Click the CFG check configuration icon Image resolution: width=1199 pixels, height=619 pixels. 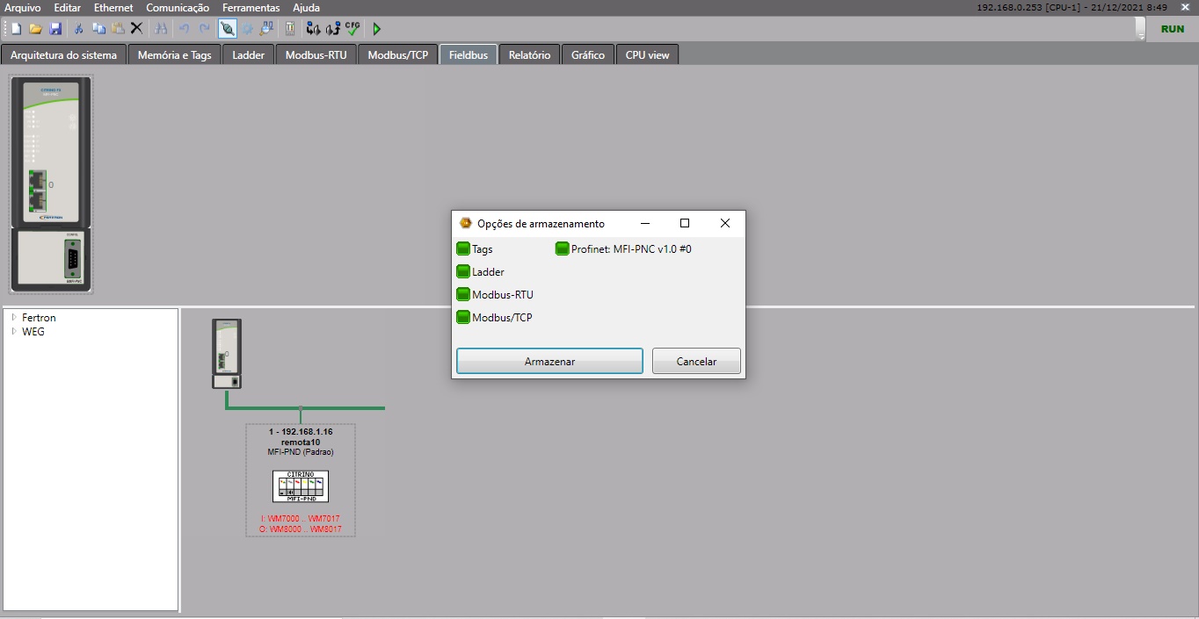352,29
